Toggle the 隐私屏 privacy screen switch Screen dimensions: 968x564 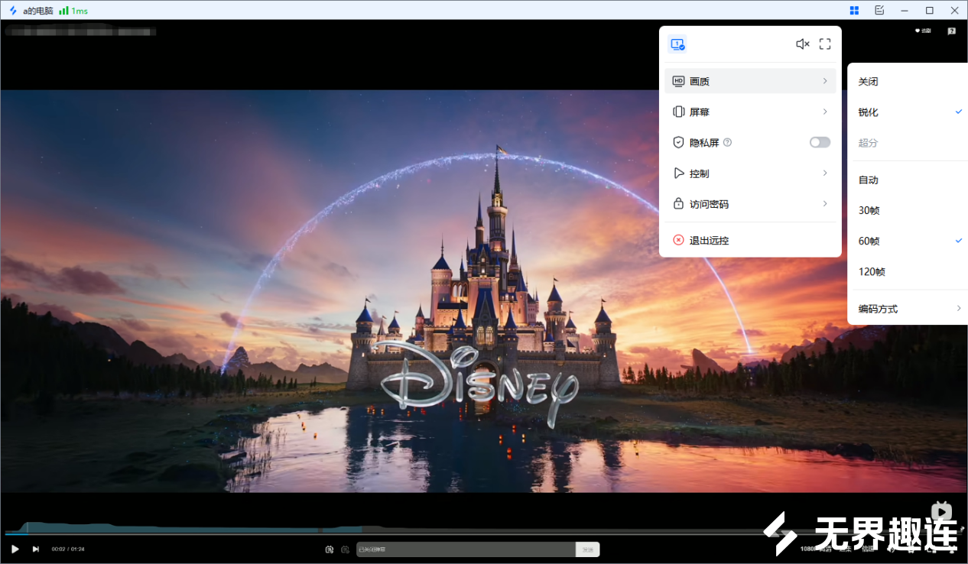point(820,142)
